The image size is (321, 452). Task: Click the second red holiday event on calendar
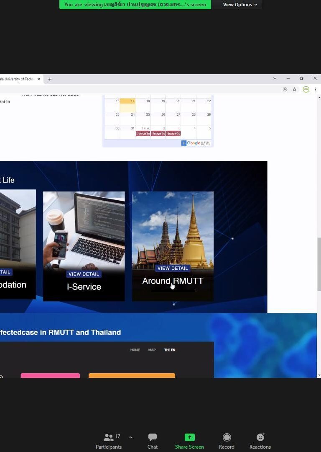click(x=158, y=134)
